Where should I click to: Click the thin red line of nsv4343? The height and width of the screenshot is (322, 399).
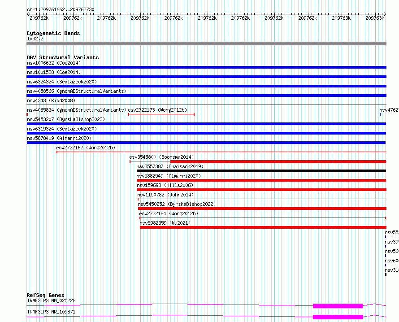[206, 104]
